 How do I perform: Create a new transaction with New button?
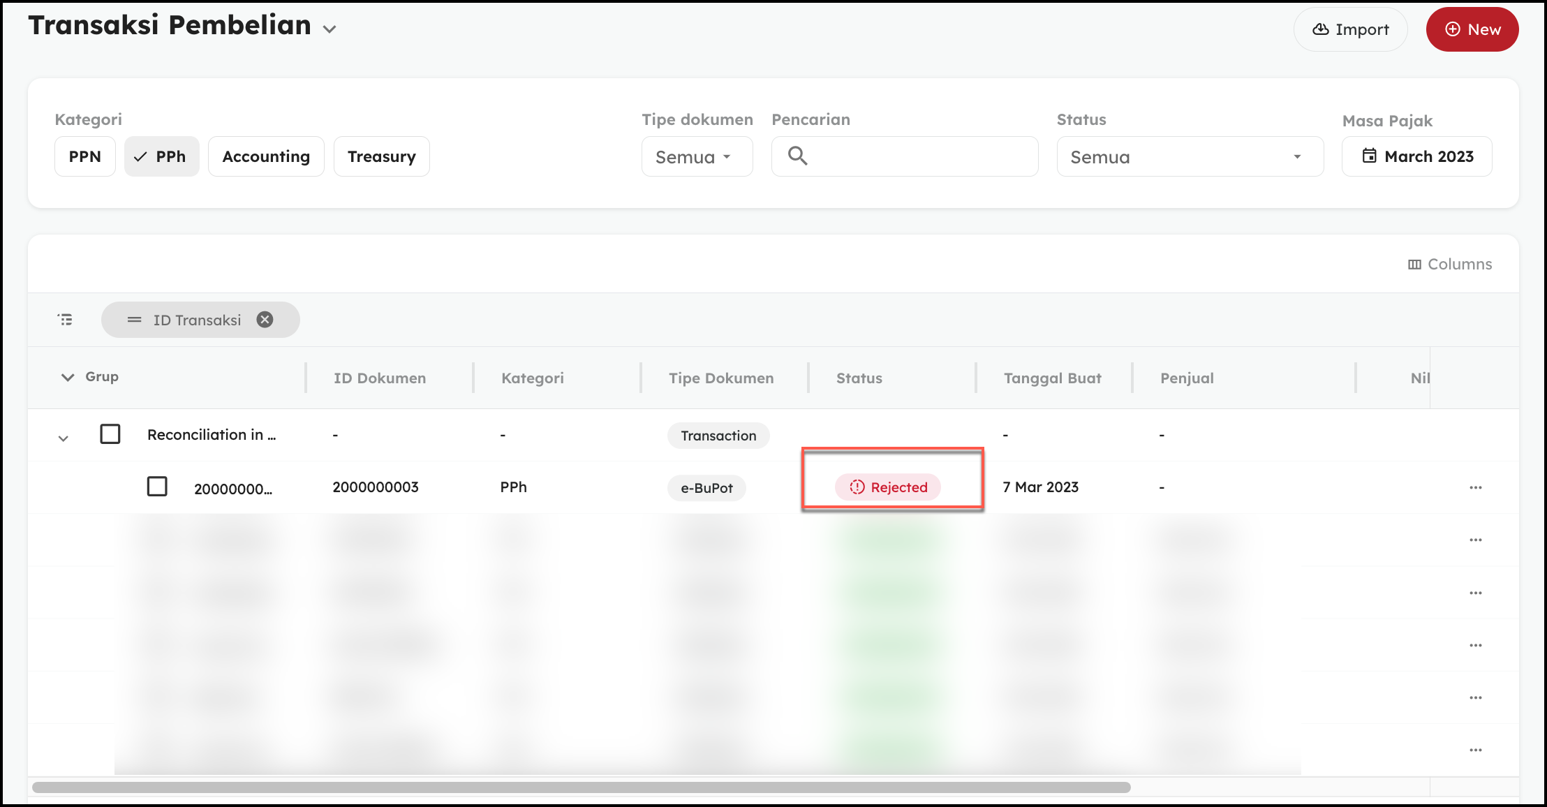coord(1472,29)
